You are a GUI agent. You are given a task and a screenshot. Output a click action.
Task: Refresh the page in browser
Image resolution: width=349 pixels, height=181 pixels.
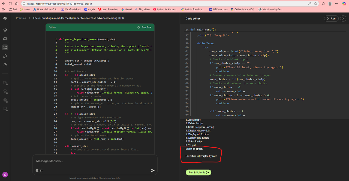(10, 4)
